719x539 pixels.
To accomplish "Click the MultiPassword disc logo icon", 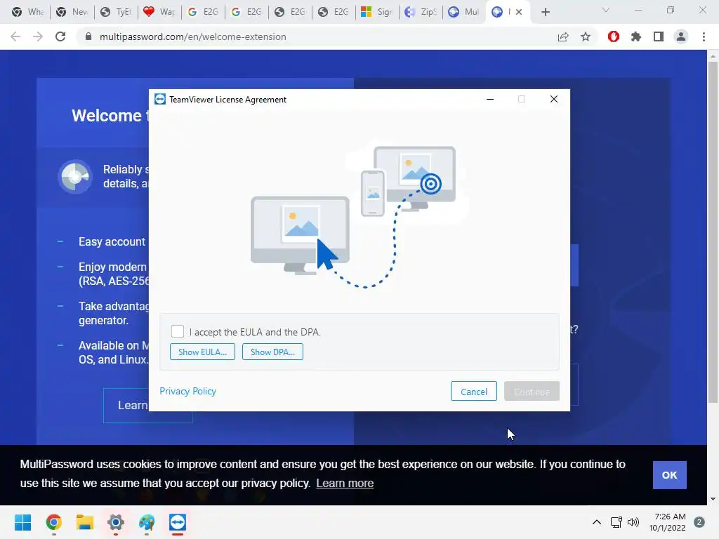I will [75, 176].
